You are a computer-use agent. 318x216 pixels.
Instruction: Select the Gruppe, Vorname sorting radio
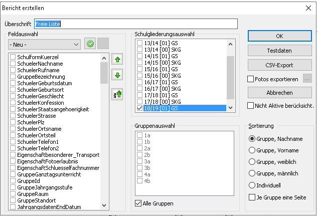coord(252,150)
